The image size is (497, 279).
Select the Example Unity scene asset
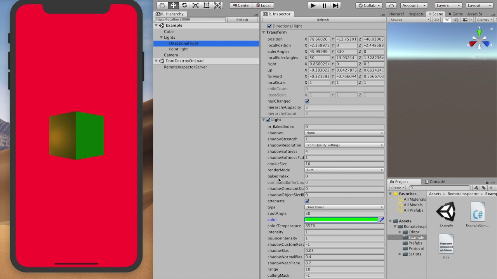[446, 214]
